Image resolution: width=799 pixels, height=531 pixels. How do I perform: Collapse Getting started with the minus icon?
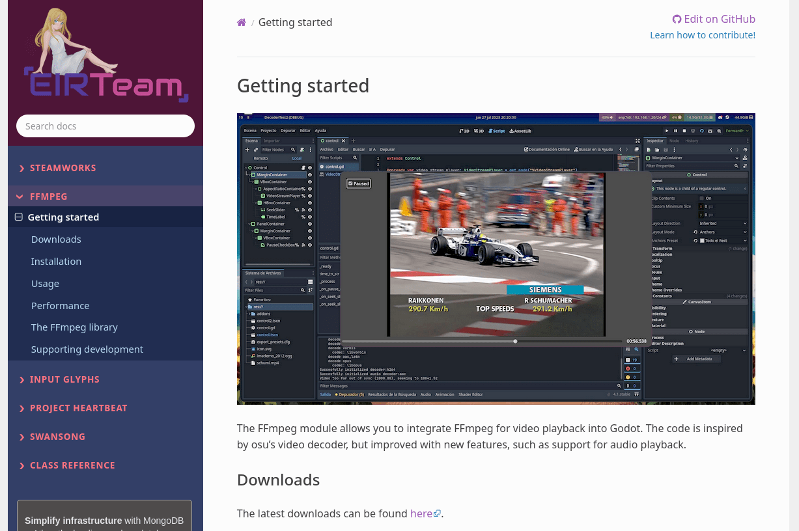point(19,217)
